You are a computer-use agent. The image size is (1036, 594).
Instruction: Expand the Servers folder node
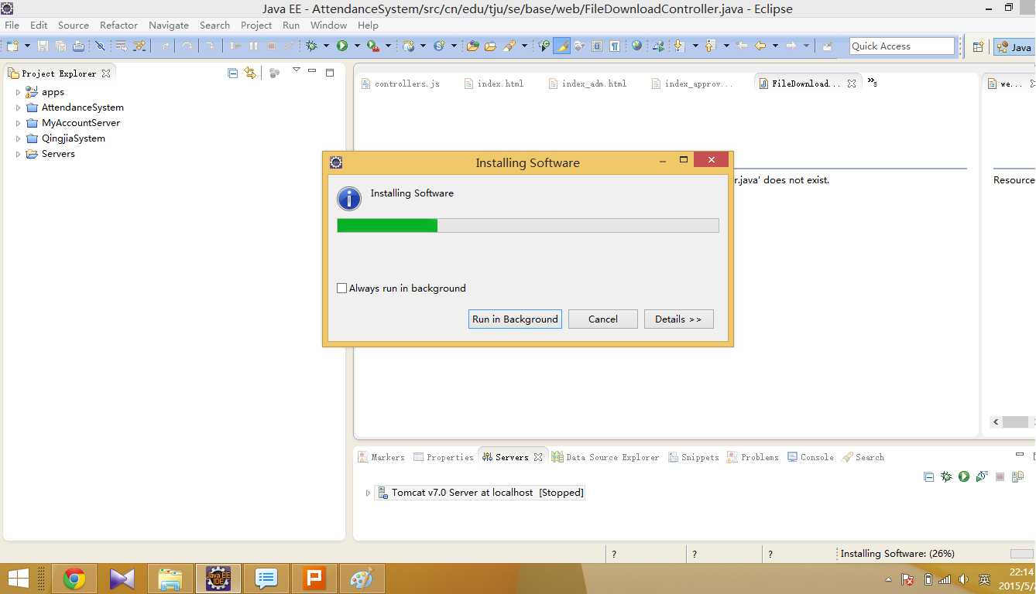pyautogui.click(x=18, y=154)
